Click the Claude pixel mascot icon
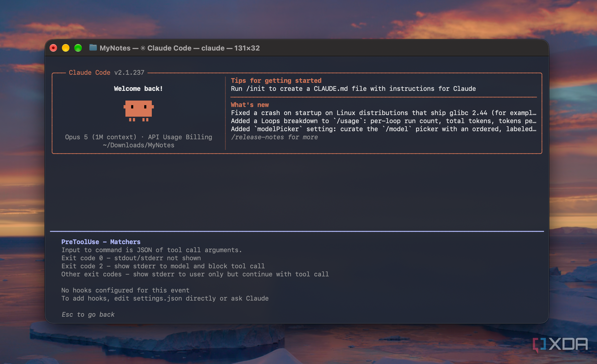 click(139, 111)
